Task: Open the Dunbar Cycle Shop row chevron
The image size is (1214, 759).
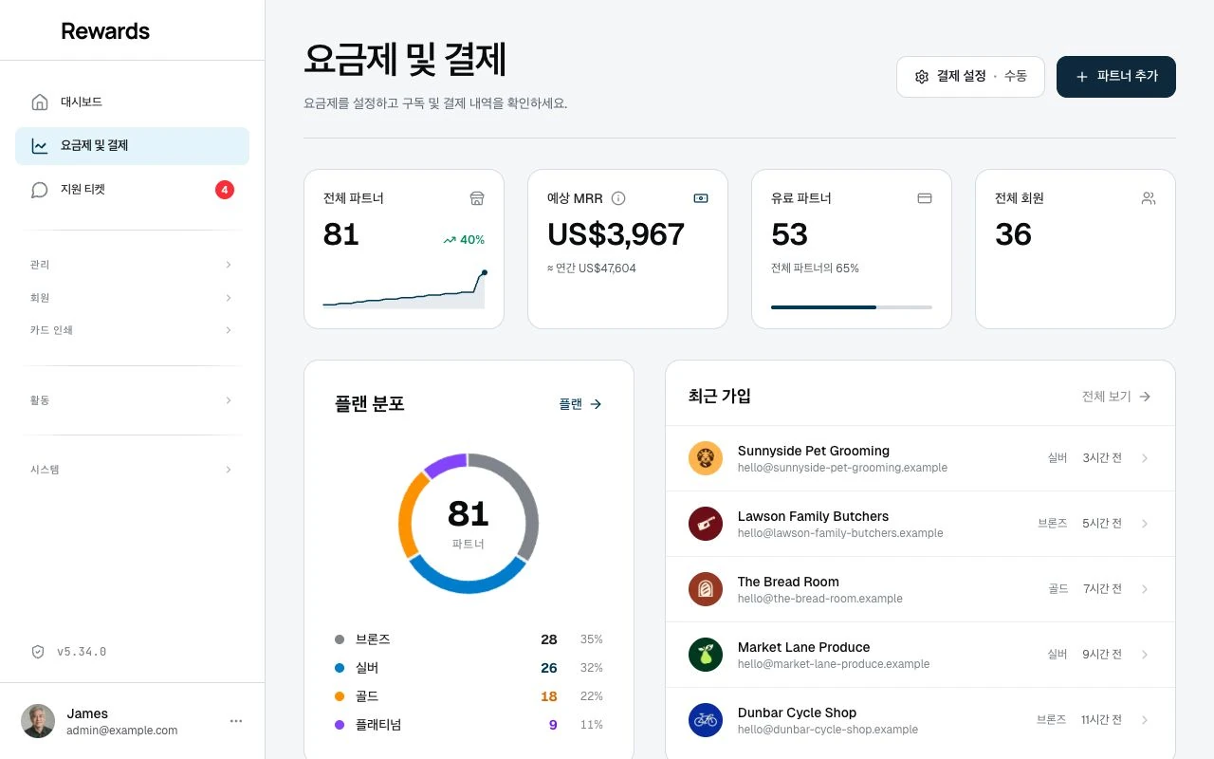Action: coord(1145,720)
